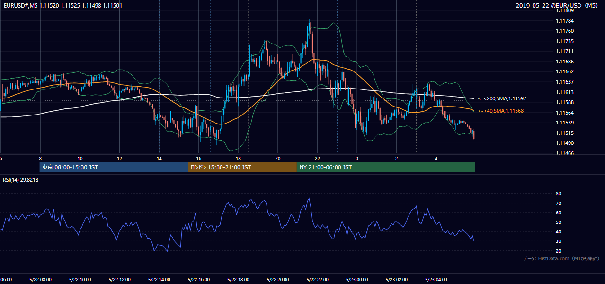Click hour tick 18 on chart axis
The height and width of the screenshot is (284, 605).
[x=238, y=158]
